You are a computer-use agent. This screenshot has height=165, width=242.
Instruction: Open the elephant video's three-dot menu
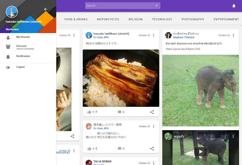point(233,136)
